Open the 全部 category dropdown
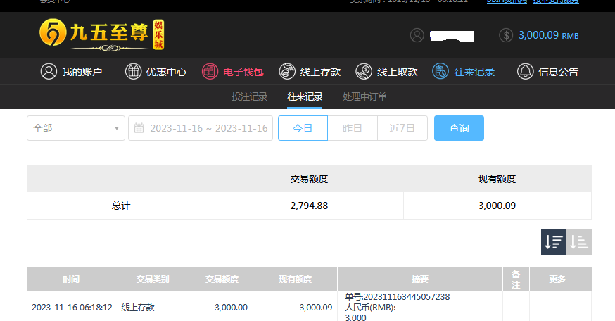615x321 pixels. coord(76,128)
